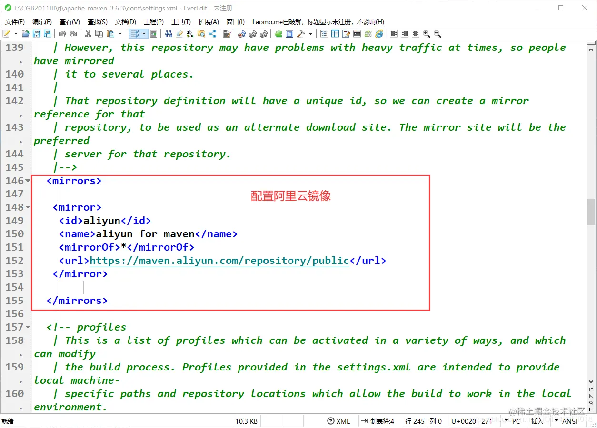The height and width of the screenshot is (428, 597).
Task: Click the Cut scissors icon
Action: pos(88,34)
